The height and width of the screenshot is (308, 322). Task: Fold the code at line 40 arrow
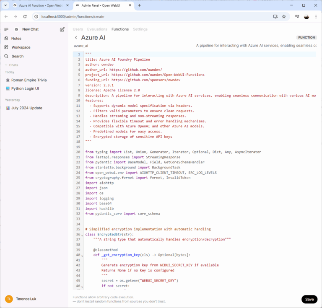click(82, 256)
